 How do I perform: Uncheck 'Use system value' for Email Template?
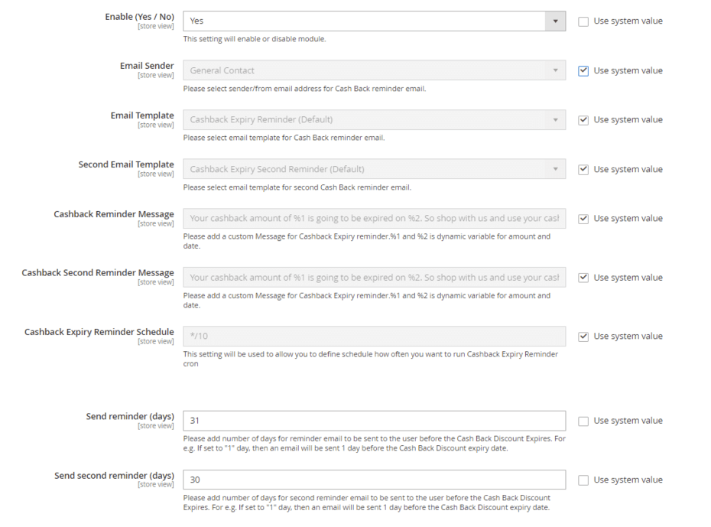(583, 120)
